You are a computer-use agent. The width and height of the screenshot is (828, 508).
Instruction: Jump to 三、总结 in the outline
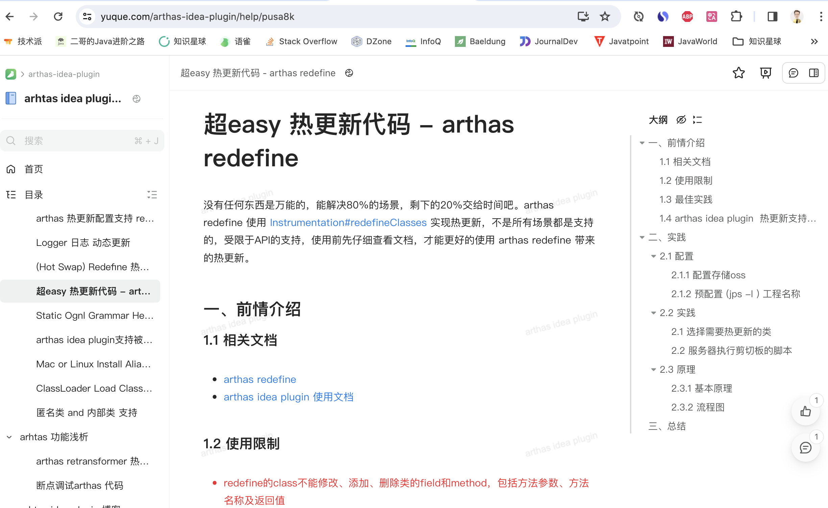(x=667, y=426)
